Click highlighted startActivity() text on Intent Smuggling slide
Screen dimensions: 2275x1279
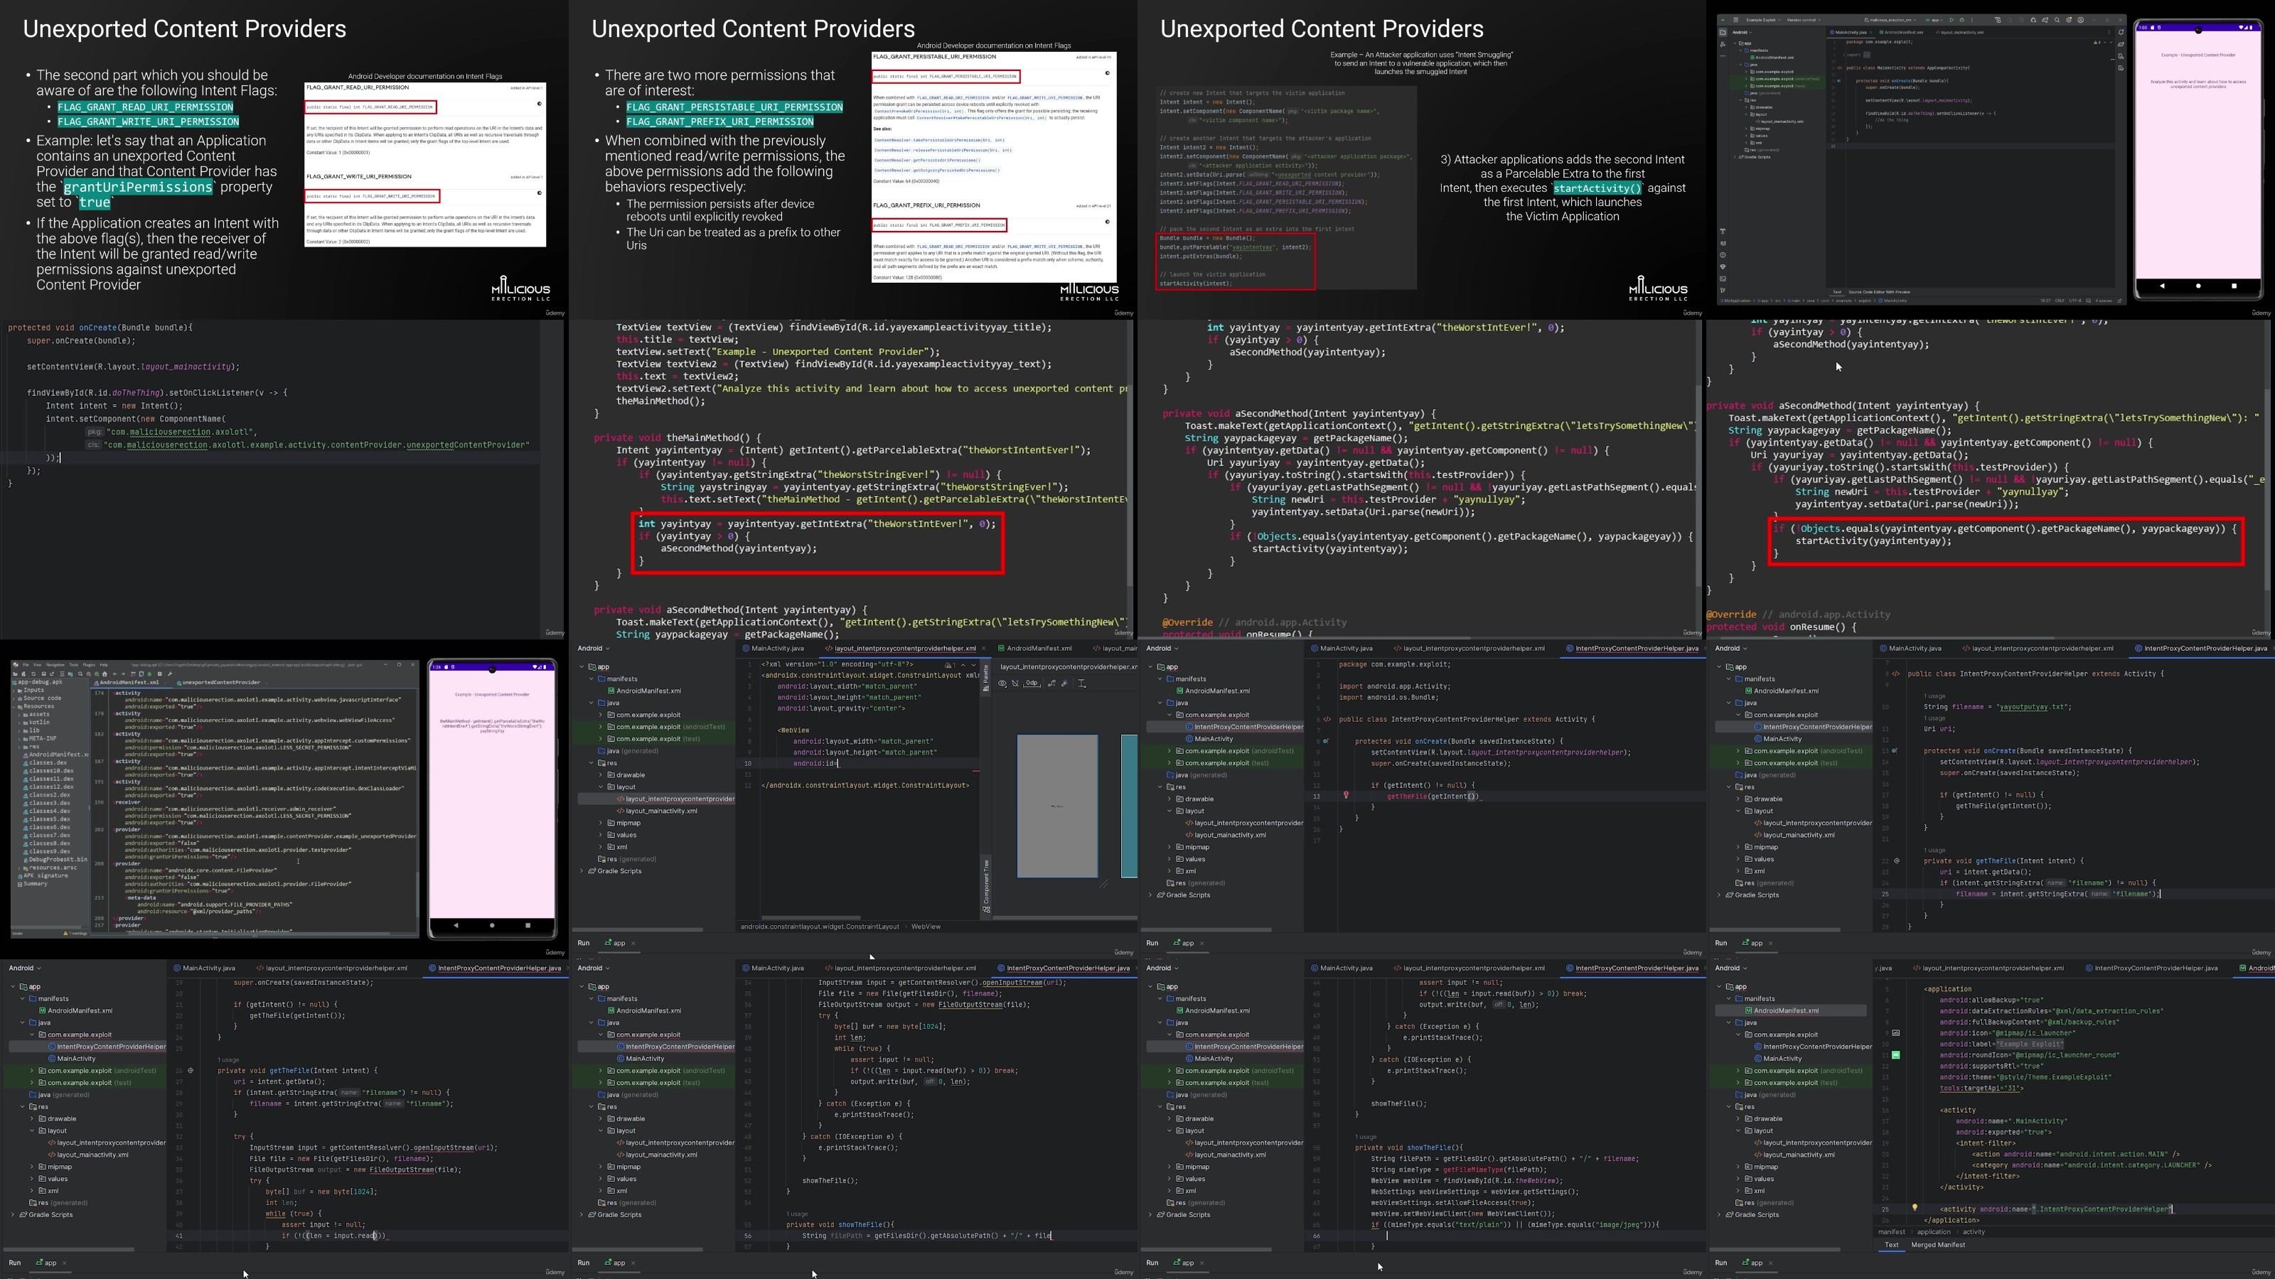1597,188
